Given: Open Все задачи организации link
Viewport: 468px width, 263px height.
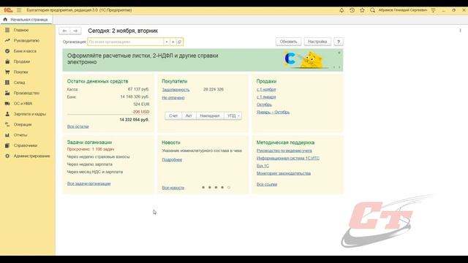Looking at the screenshot, I should pyautogui.click(x=88, y=183).
